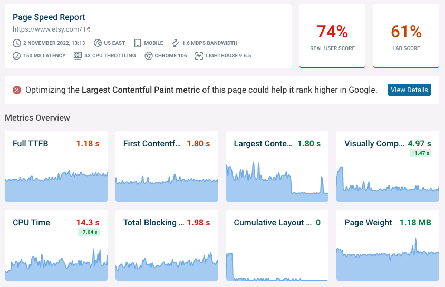Click the MOBILE device label
Viewport: 445px width, 287px height.
click(153, 43)
